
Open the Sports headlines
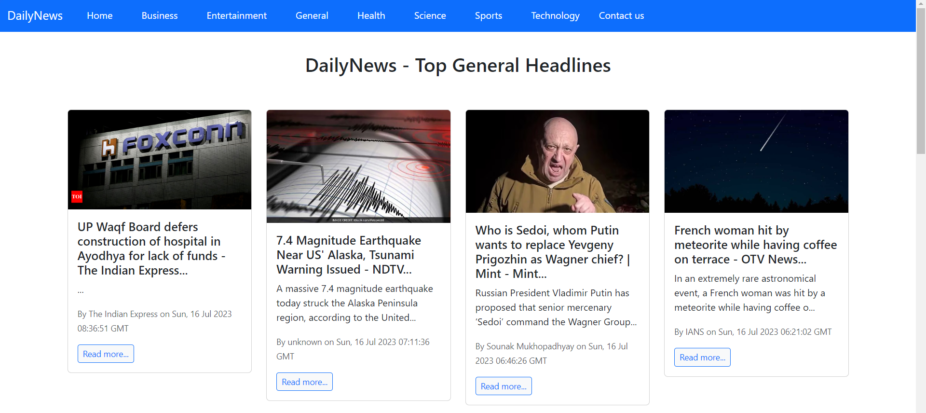point(489,15)
